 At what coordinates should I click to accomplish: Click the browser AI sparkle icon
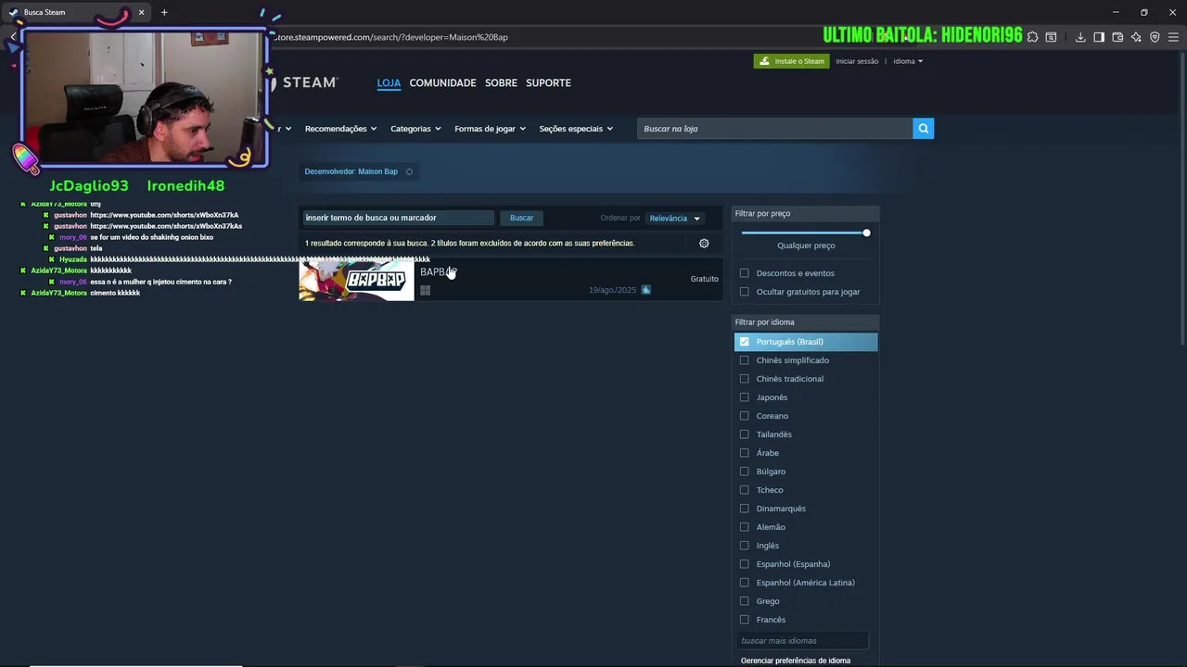click(x=1136, y=37)
